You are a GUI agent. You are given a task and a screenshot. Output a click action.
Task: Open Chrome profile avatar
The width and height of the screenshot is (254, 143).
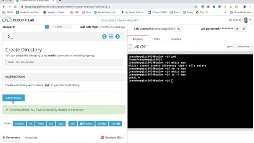tap(244, 7)
